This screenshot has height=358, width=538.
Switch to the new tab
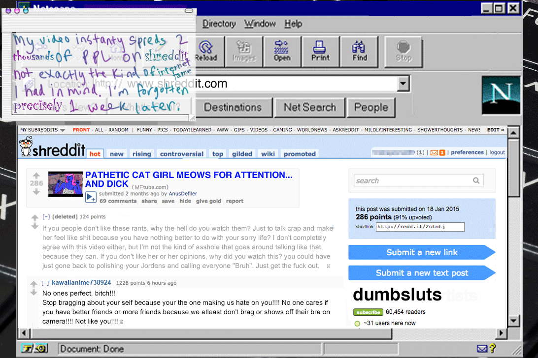click(117, 154)
